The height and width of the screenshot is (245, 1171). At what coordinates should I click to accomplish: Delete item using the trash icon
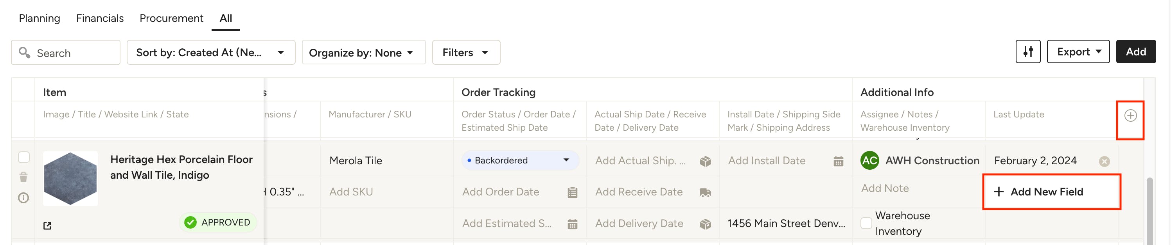coord(23,177)
